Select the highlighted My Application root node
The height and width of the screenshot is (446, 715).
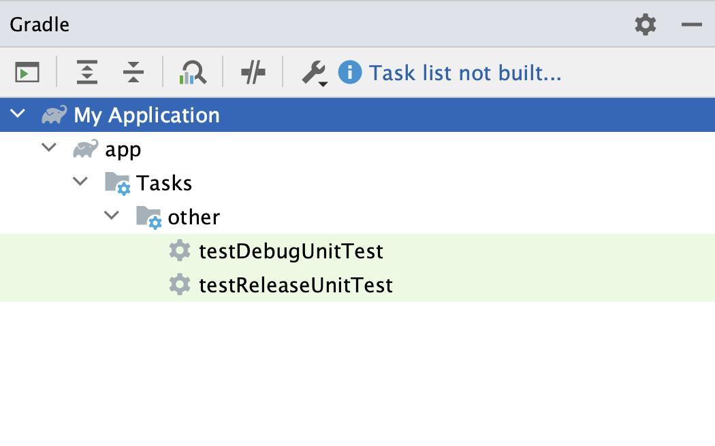click(x=147, y=114)
